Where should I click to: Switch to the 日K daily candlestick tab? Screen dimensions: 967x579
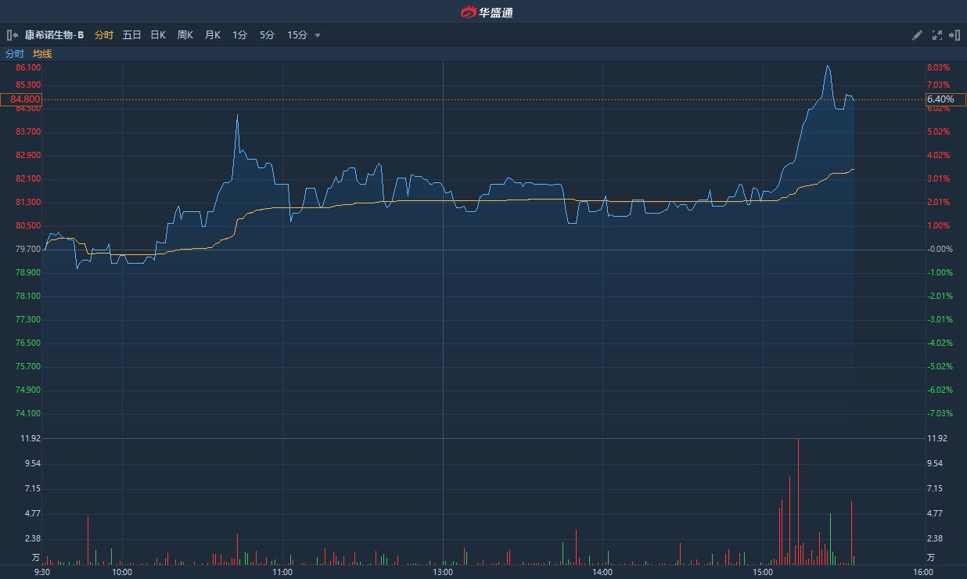point(158,35)
